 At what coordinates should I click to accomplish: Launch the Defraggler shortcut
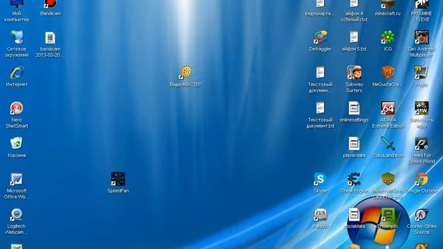point(320,37)
